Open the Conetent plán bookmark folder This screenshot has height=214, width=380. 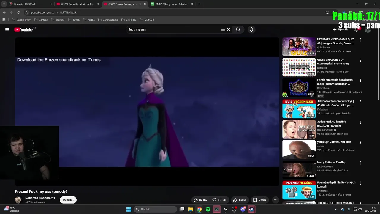108,20
